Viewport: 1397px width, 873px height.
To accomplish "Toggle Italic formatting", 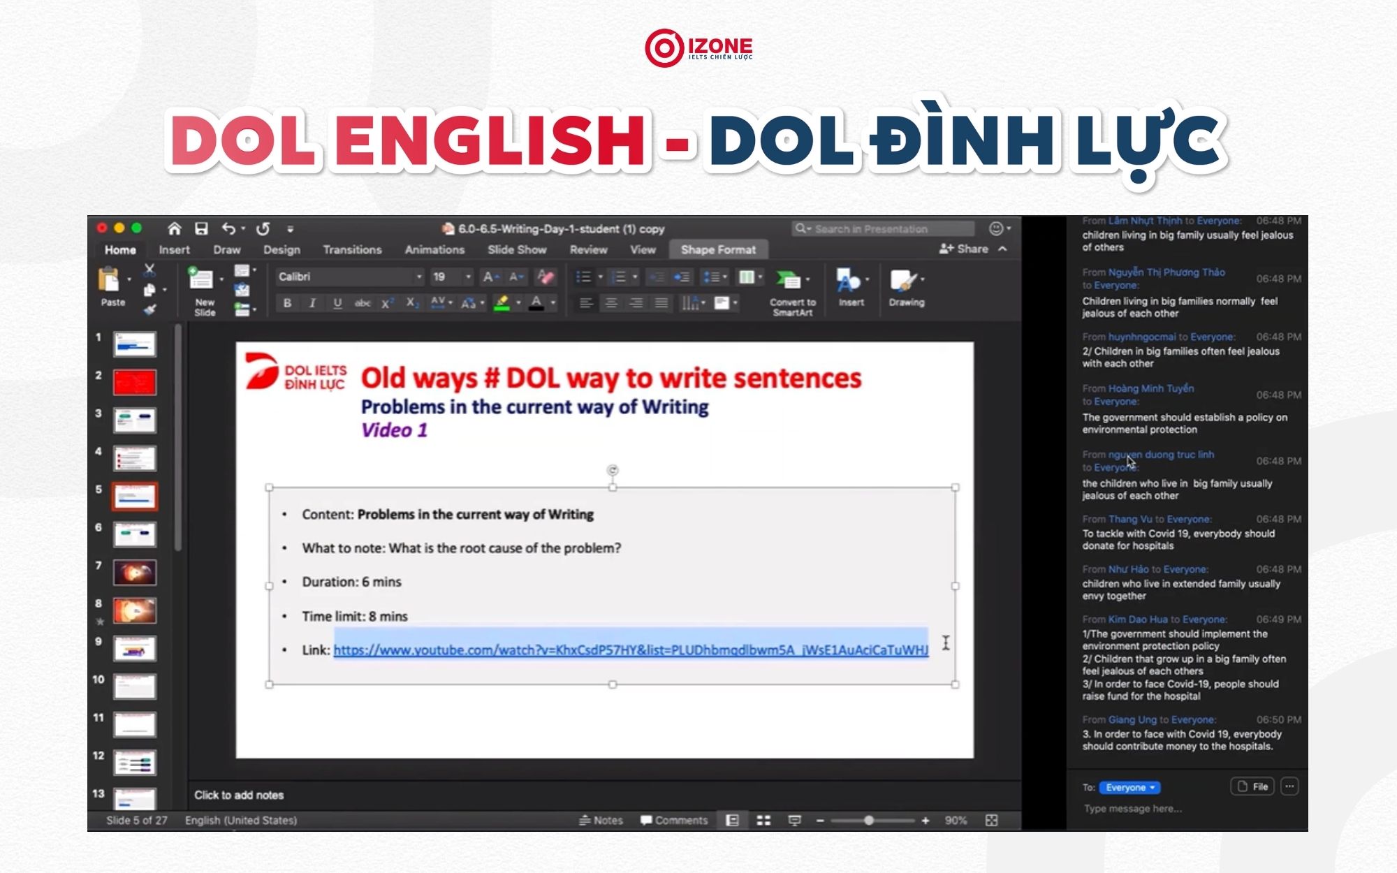I will 312,302.
